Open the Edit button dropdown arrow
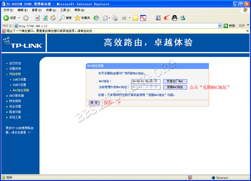This screenshot has width=251, height=181. pyautogui.click(x=129, y=18)
